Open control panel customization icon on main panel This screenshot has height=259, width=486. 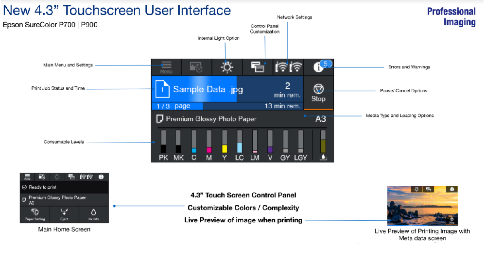click(x=257, y=67)
